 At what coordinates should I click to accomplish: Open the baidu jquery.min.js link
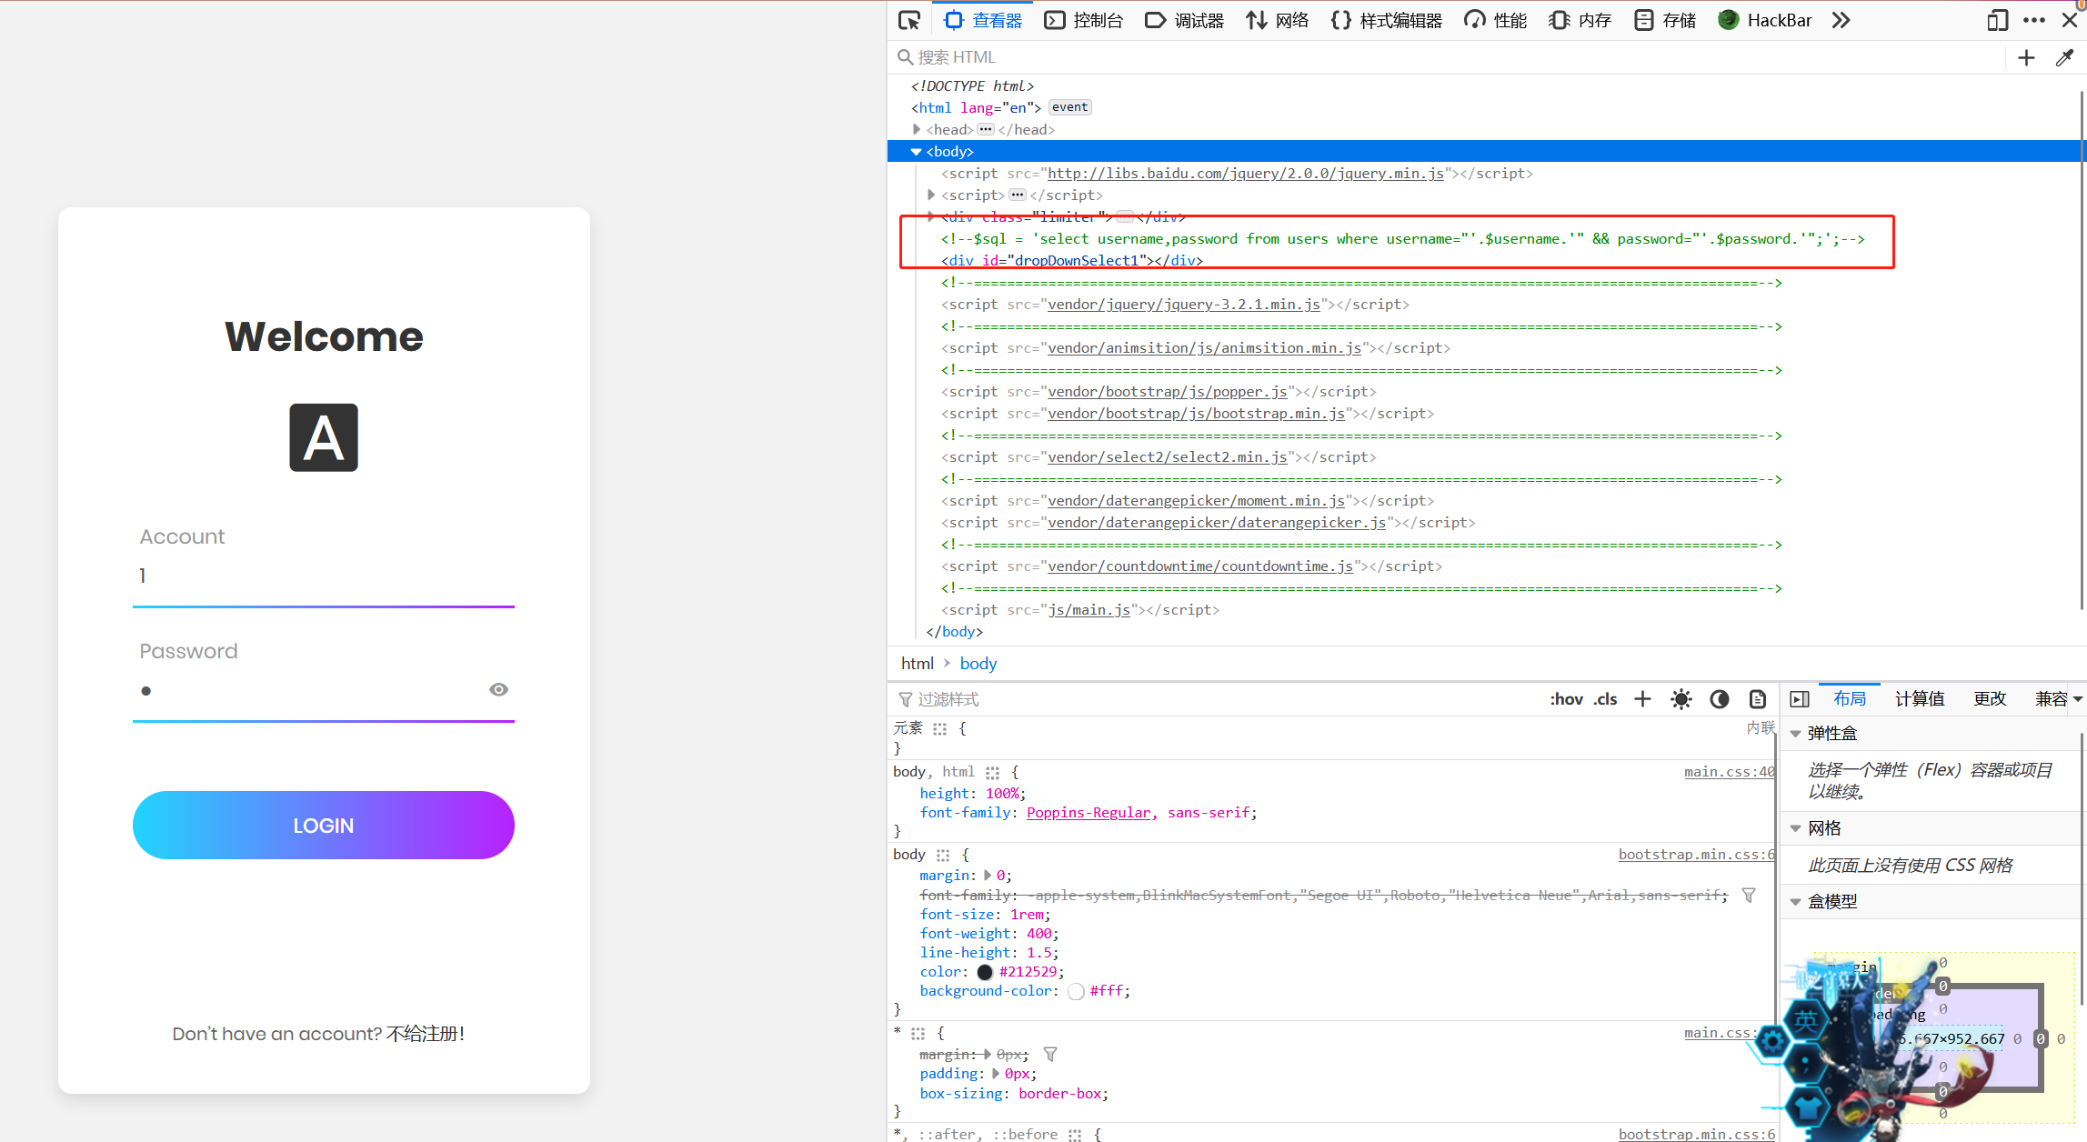coord(1246,173)
